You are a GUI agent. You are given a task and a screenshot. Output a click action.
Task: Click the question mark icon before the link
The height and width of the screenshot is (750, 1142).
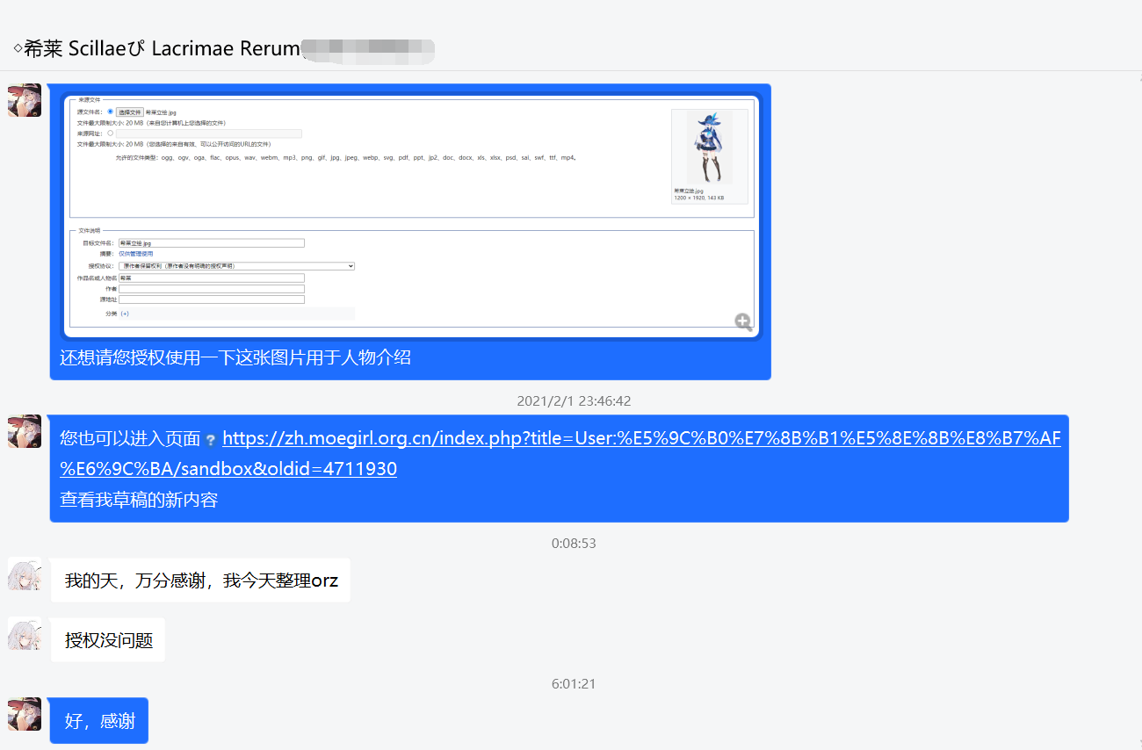point(211,440)
